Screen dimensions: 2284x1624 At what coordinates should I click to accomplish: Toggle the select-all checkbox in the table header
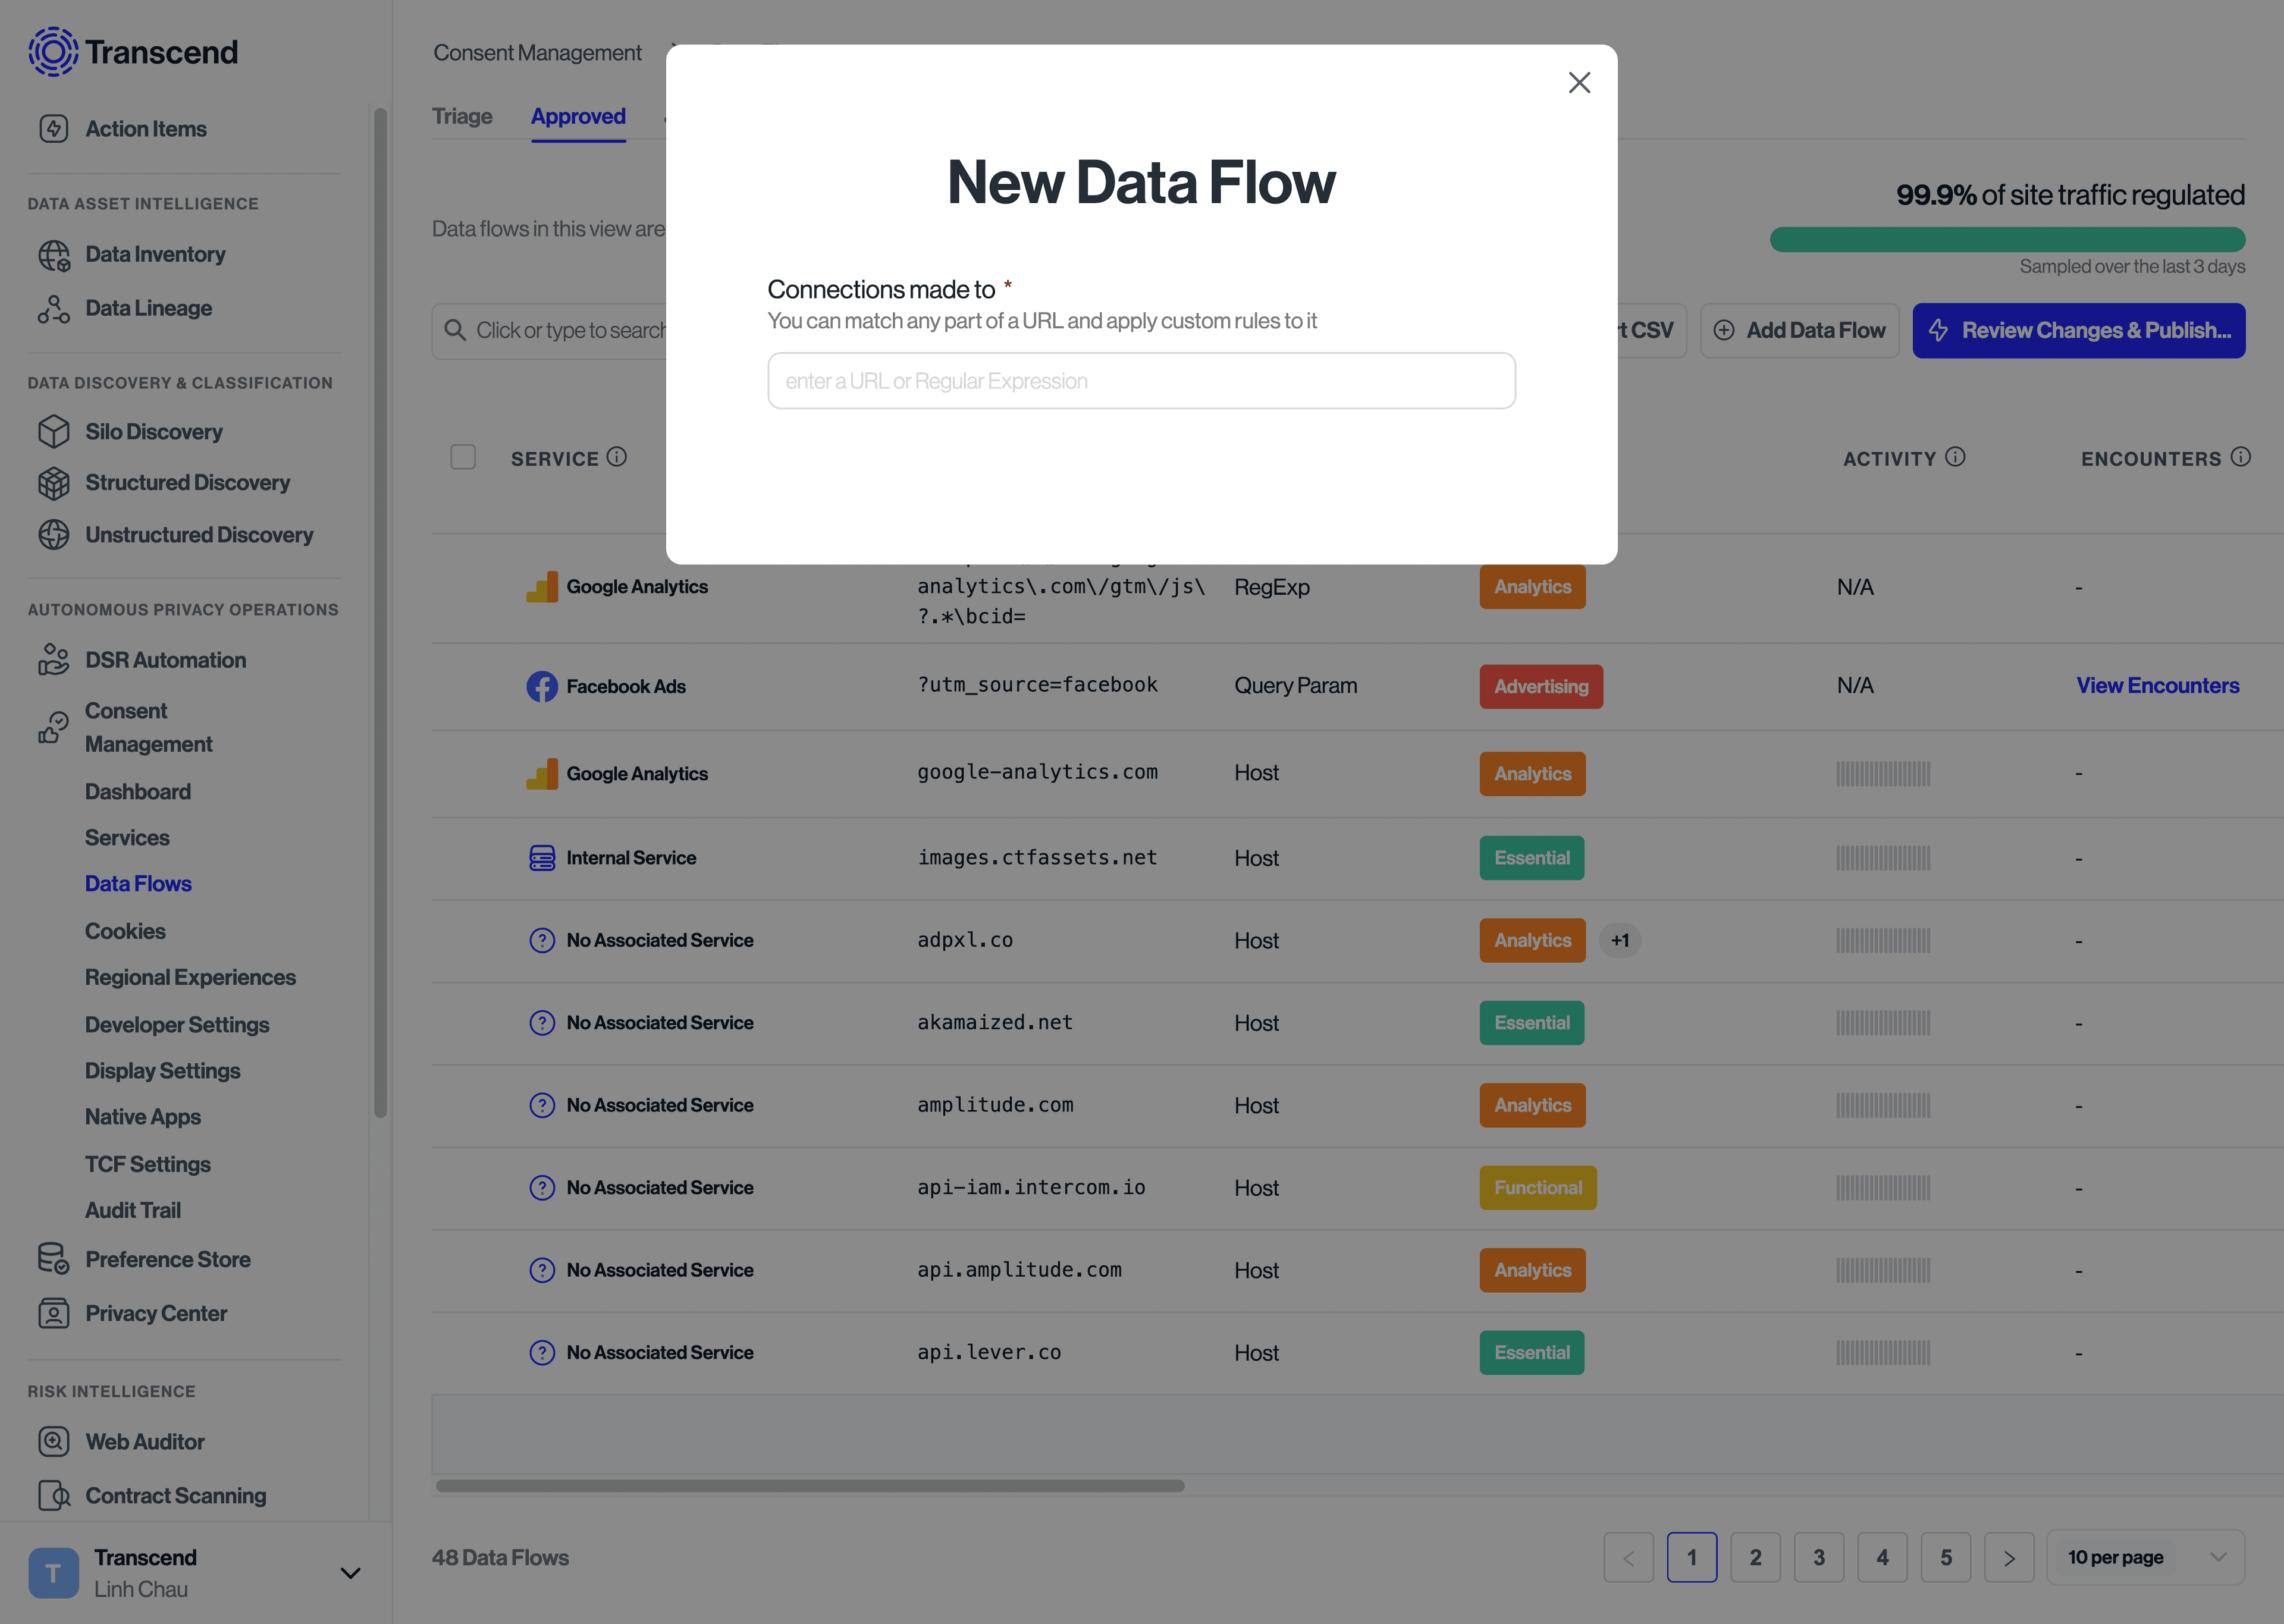(463, 457)
